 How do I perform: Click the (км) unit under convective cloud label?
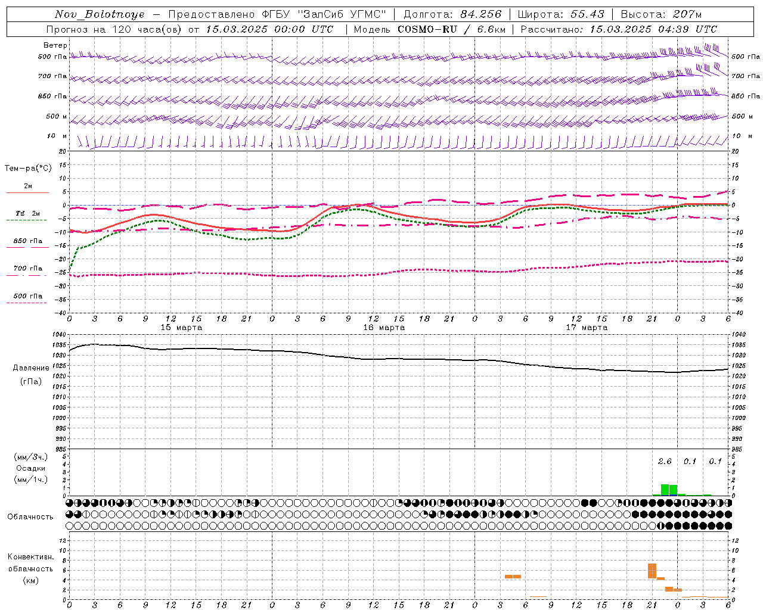click(x=30, y=580)
